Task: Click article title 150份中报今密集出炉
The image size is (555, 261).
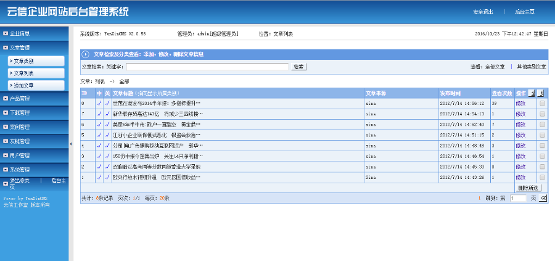Action: (x=157, y=156)
